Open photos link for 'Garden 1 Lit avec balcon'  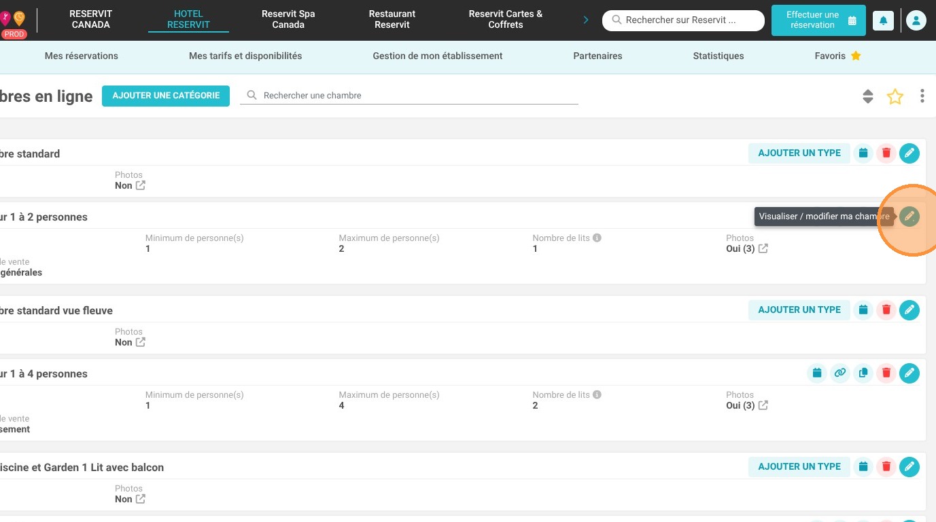pos(141,499)
